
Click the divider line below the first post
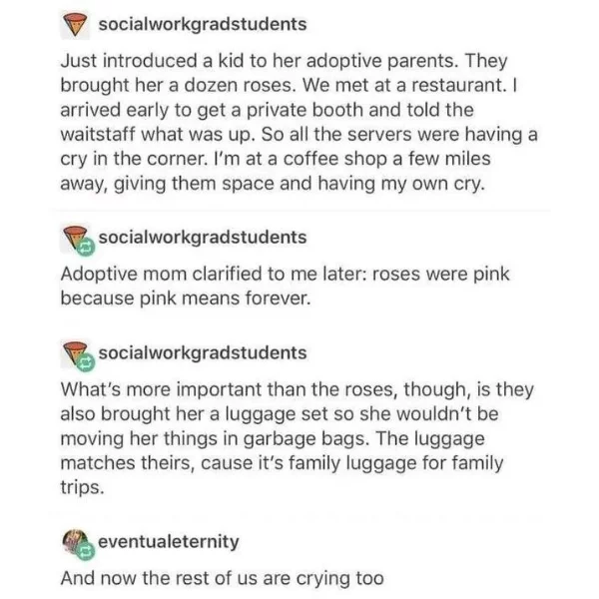click(x=301, y=211)
